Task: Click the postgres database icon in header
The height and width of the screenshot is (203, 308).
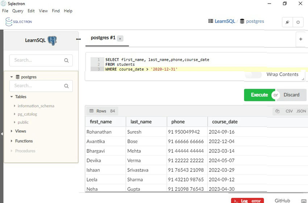Action: pyautogui.click(x=242, y=21)
